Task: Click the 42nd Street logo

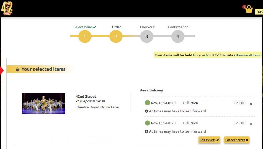Action: pos(7,8)
